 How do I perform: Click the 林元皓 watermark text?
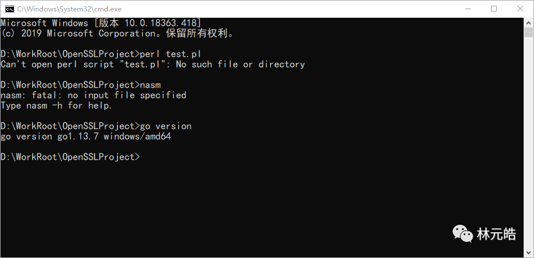pyautogui.click(x=496, y=234)
